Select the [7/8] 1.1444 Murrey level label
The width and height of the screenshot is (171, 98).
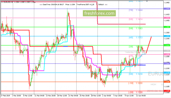[136, 10]
